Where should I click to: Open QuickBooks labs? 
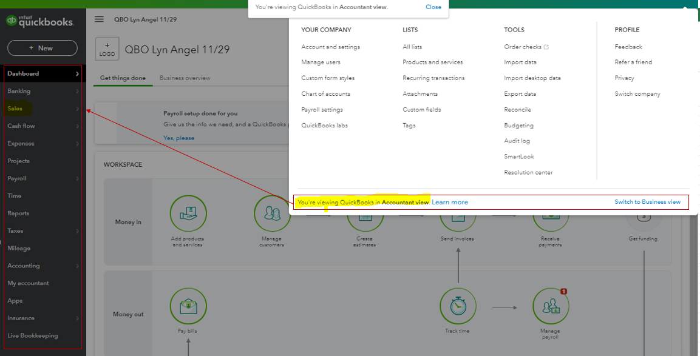(x=325, y=126)
